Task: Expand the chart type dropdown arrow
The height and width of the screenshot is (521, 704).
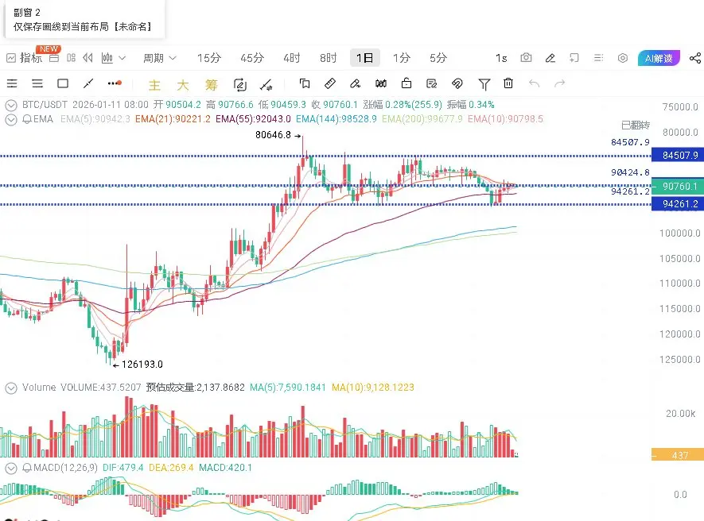Action: [123, 58]
